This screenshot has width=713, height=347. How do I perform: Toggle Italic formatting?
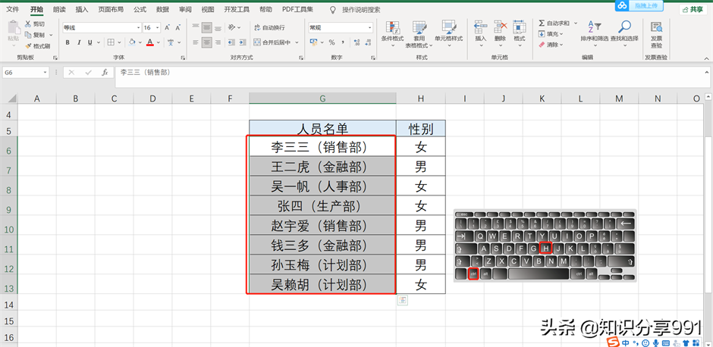pyautogui.click(x=78, y=42)
